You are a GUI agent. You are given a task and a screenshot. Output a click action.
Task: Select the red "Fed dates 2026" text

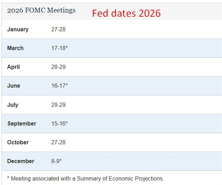coord(126,13)
